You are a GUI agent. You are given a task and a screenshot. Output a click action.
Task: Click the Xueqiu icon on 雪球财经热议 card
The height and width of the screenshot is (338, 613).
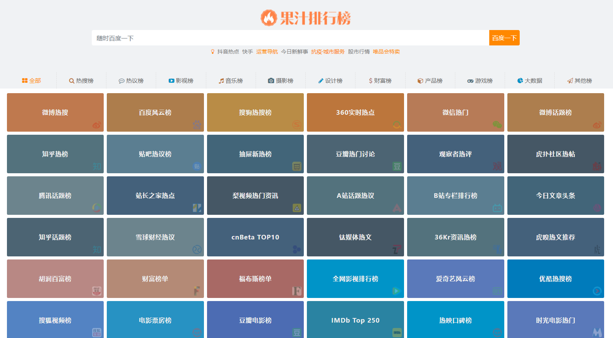(197, 249)
